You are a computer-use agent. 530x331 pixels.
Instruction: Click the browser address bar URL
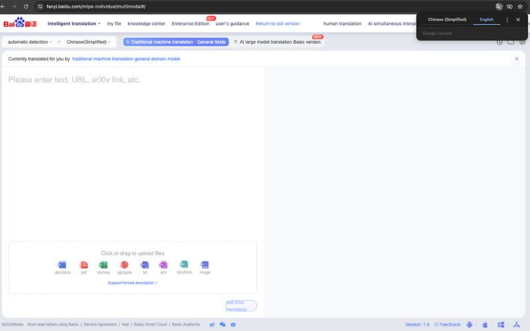click(x=96, y=7)
